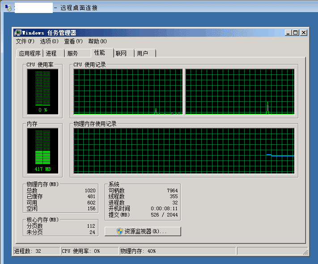Maximize the Task Manager window
This screenshot has width=318, height=264.
296,33
